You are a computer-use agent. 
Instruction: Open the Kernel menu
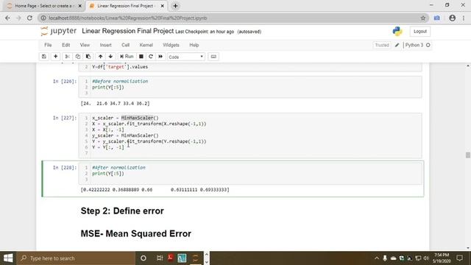point(146,45)
